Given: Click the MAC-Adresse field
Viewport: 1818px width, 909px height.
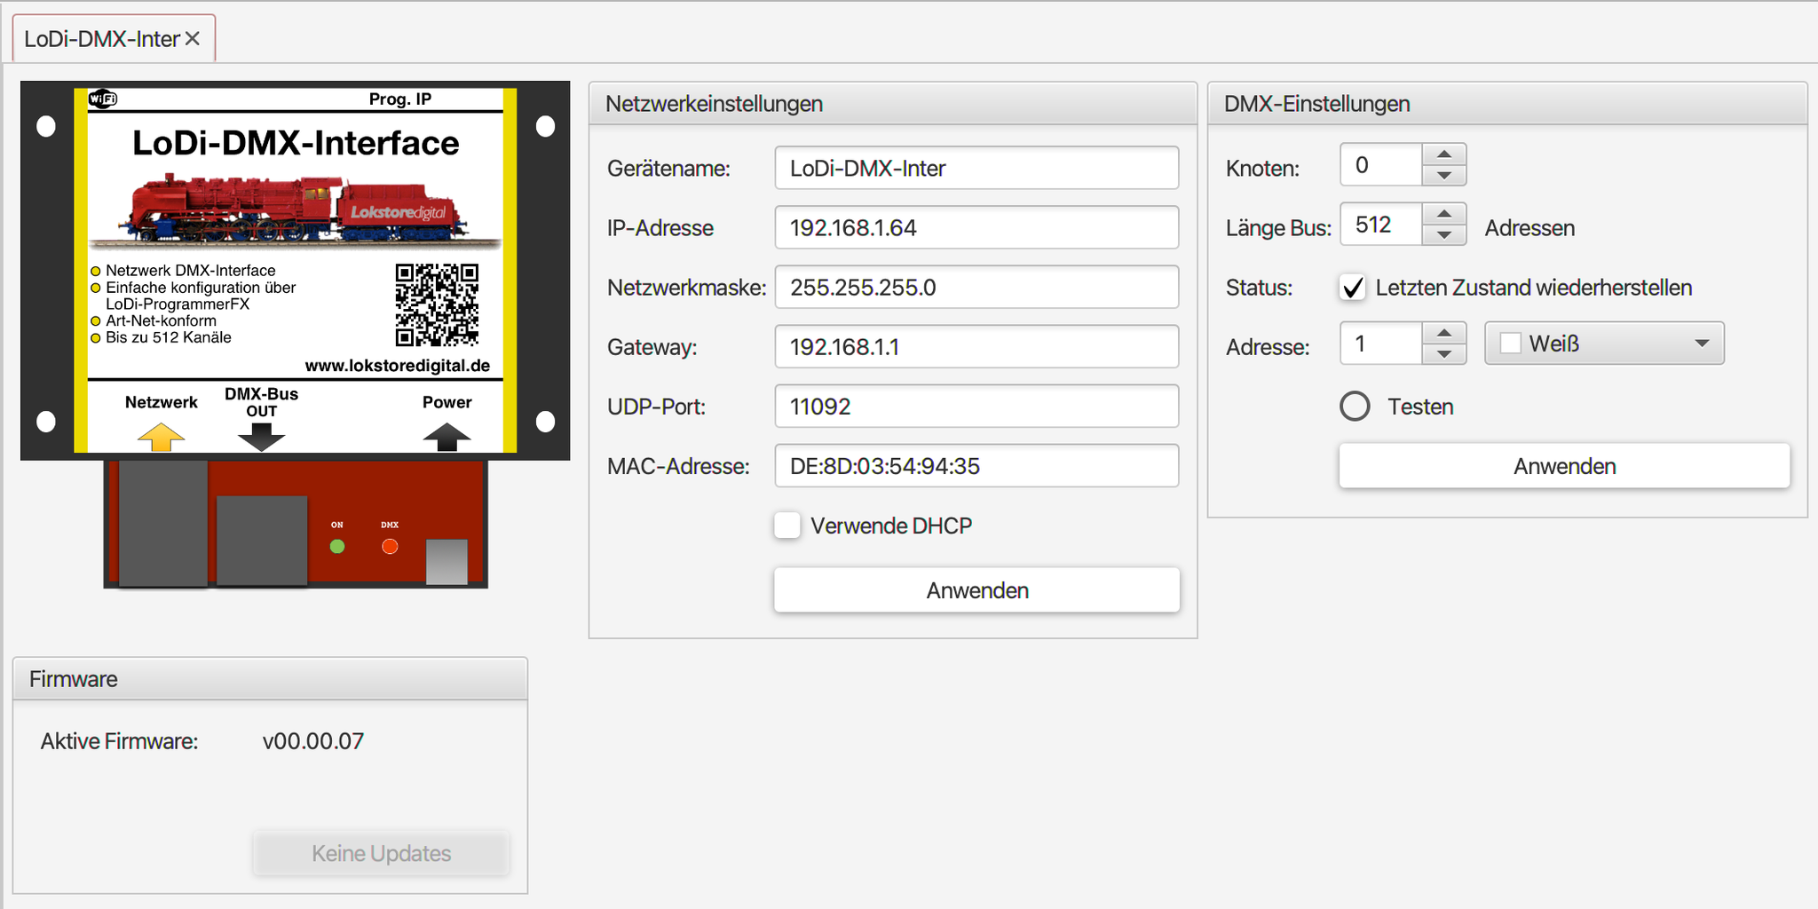Looking at the screenshot, I should click(x=976, y=465).
